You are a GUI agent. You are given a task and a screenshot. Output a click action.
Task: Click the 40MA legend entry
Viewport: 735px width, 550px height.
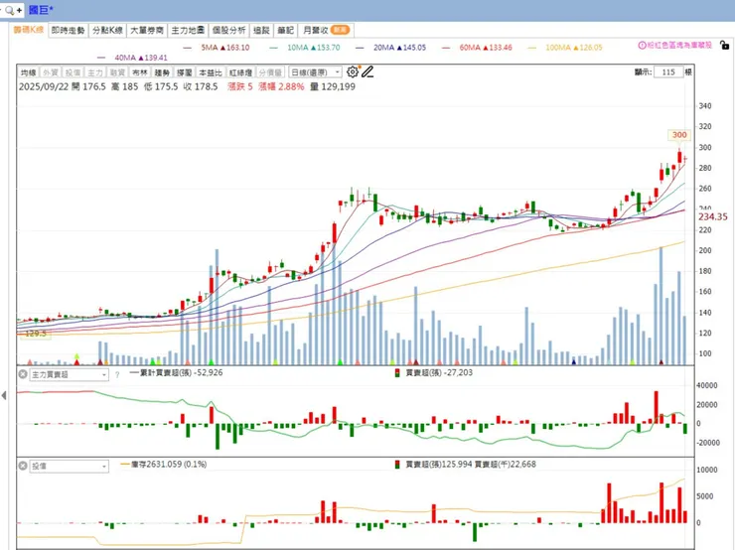[x=132, y=58]
